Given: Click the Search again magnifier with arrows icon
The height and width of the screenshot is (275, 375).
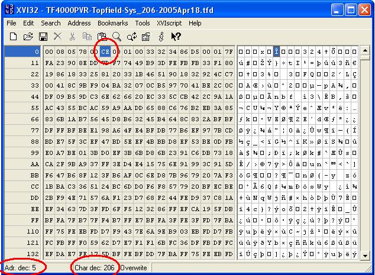Looking at the screenshot, I should pyautogui.click(x=132, y=37).
